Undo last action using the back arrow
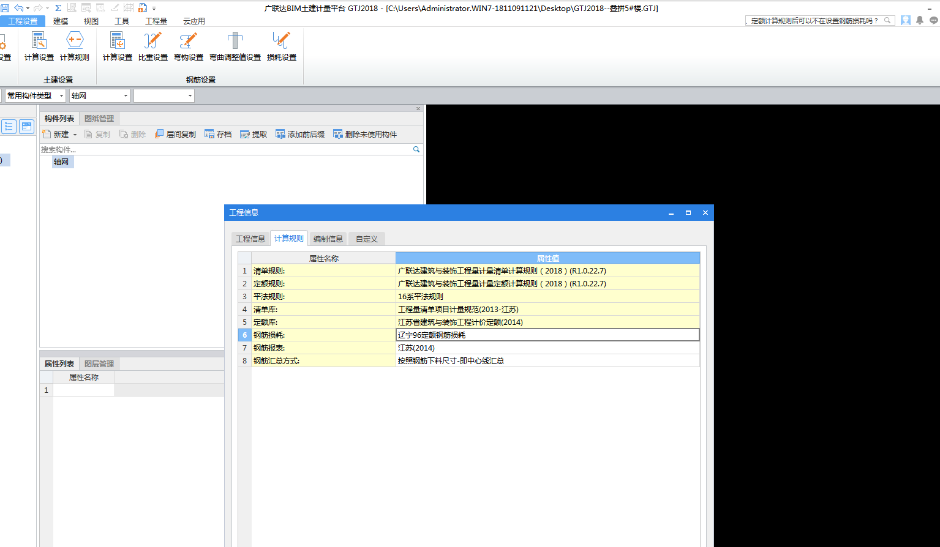Image resolution: width=940 pixels, height=547 pixels. click(18, 8)
